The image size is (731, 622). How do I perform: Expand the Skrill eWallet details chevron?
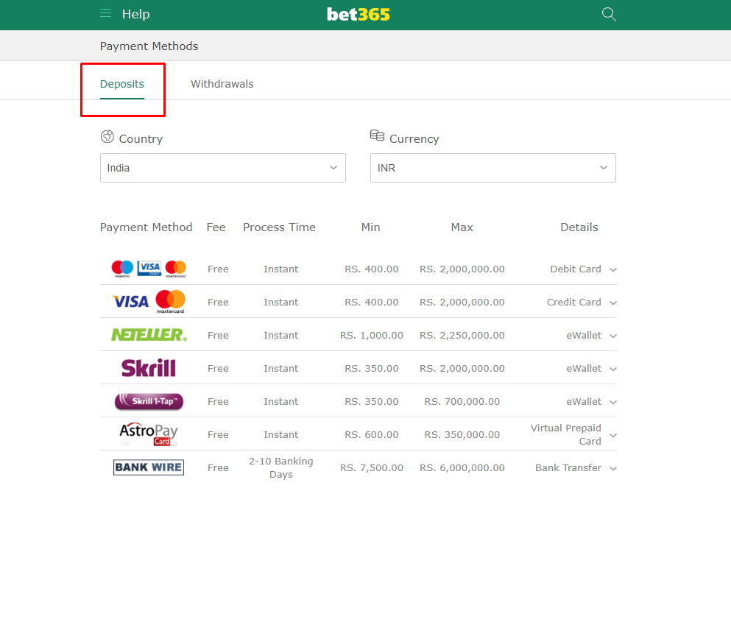click(x=613, y=369)
